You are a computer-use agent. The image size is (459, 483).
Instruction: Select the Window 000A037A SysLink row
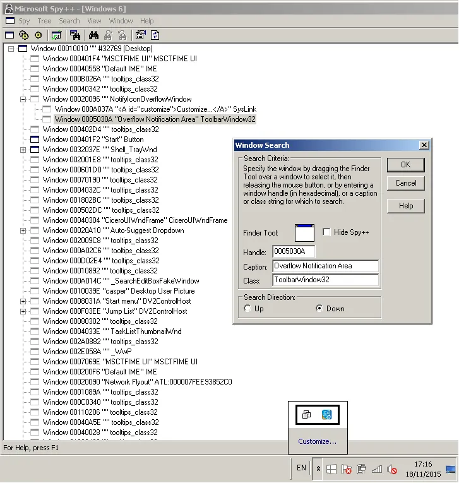pyautogui.click(x=155, y=109)
